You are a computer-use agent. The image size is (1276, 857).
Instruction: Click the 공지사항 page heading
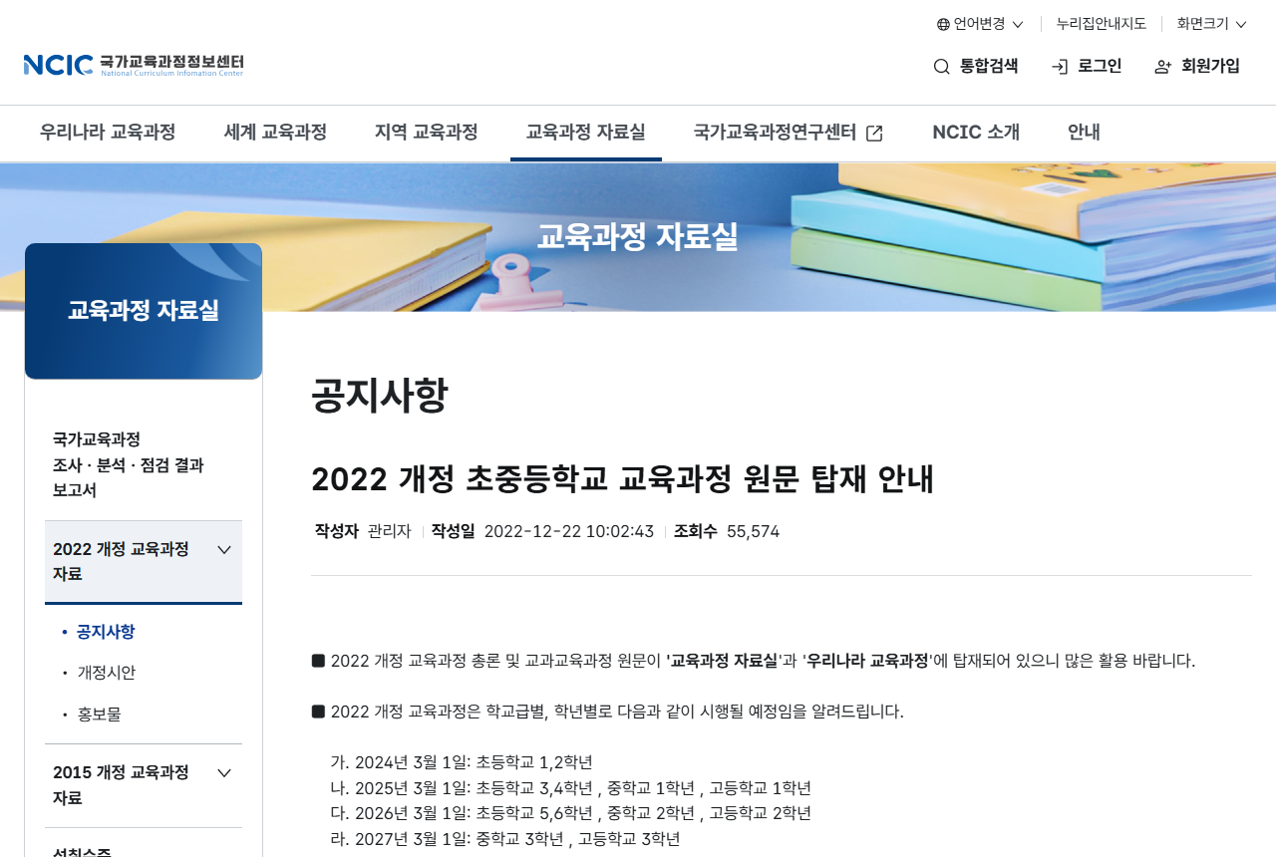tap(380, 396)
